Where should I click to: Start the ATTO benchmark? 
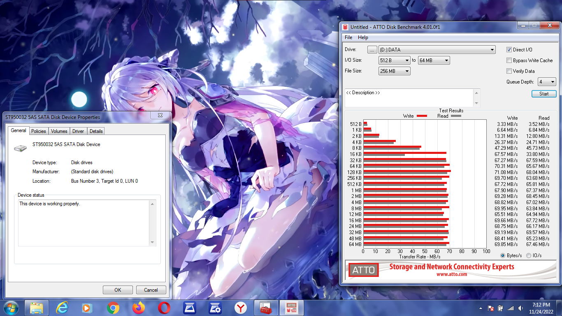click(x=544, y=94)
